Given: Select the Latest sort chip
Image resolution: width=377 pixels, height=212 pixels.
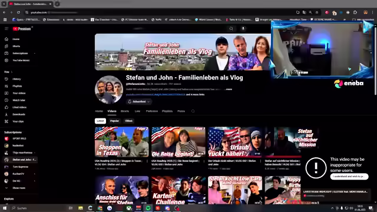Looking at the screenshot, I should tap(100, 121).
